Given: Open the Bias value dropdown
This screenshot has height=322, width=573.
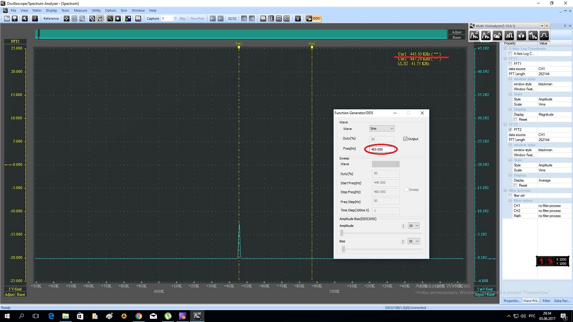Looking at the screenshot, I should click(413, 241).
